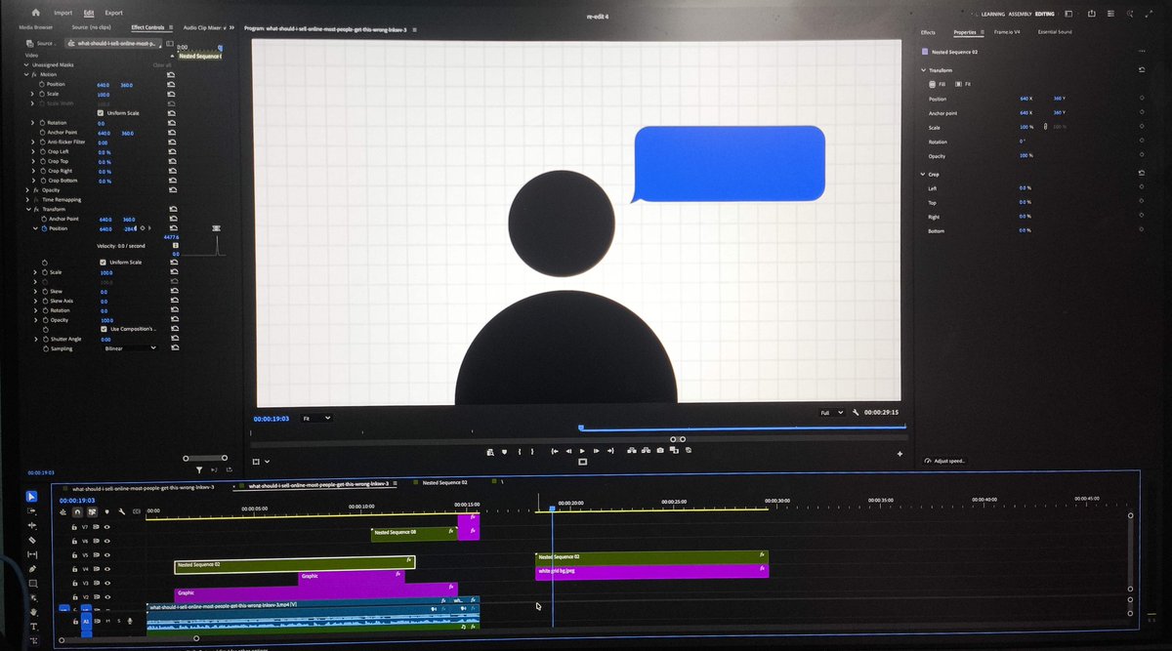Select the Selection tool arrow in toolbar
This screenshot has width=1172, height=651.
click(x=31, y=497)
